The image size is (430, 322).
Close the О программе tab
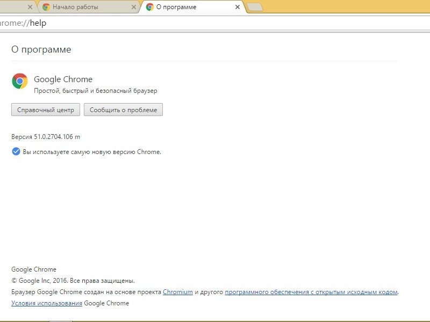pos(238,7)
